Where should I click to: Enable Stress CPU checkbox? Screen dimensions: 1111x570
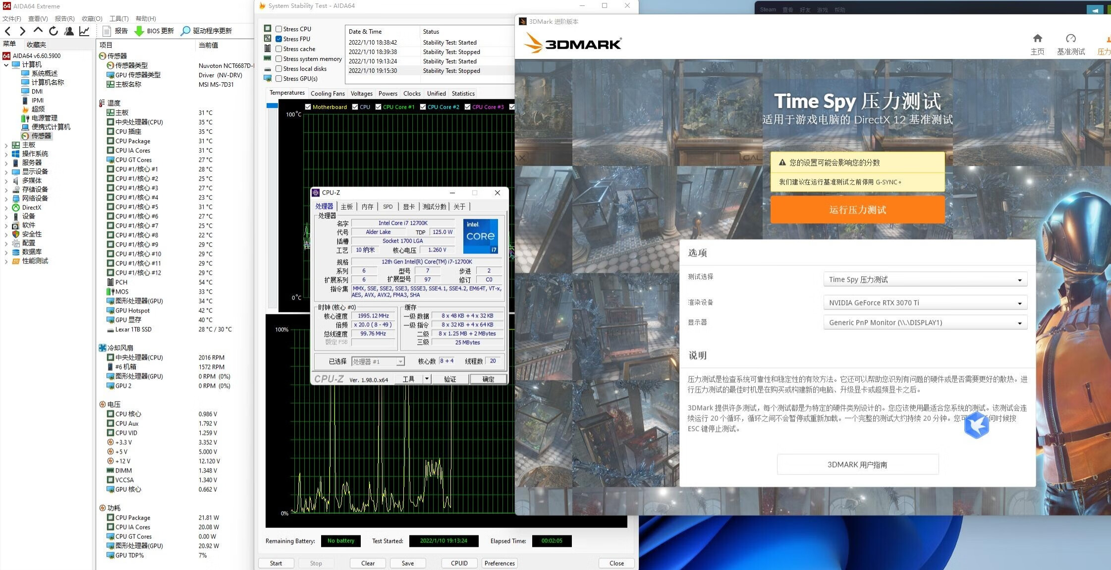click(279, 29)
